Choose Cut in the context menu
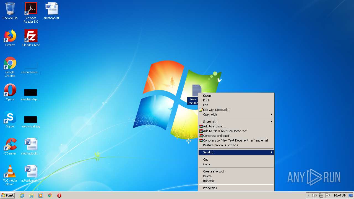This screenshot has height=199, width=354. pos(236,159)
